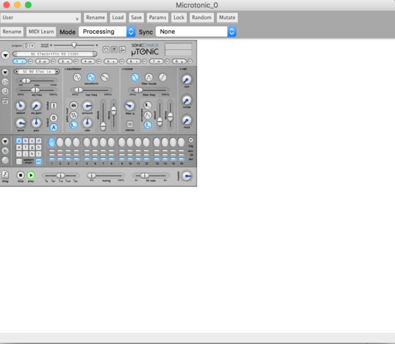Adjust the sound morph slider
Screen dimensions: 395x344
click(x=74, y=45)
